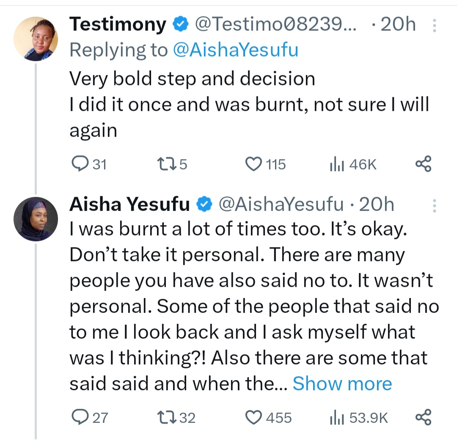Click Aisha Yesufu's verified badge
Viewport: 457px width, 441px height.
(x=204, y=204)
